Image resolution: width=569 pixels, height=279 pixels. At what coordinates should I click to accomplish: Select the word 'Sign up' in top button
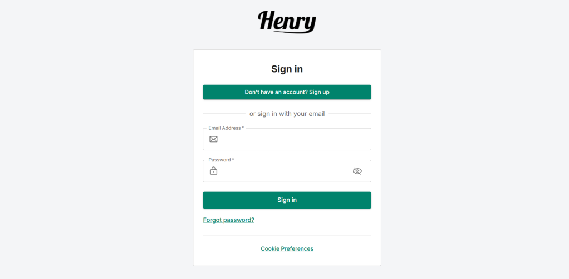[320, 92]
